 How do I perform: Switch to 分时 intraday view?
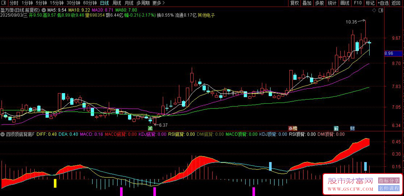pos(14,3)
